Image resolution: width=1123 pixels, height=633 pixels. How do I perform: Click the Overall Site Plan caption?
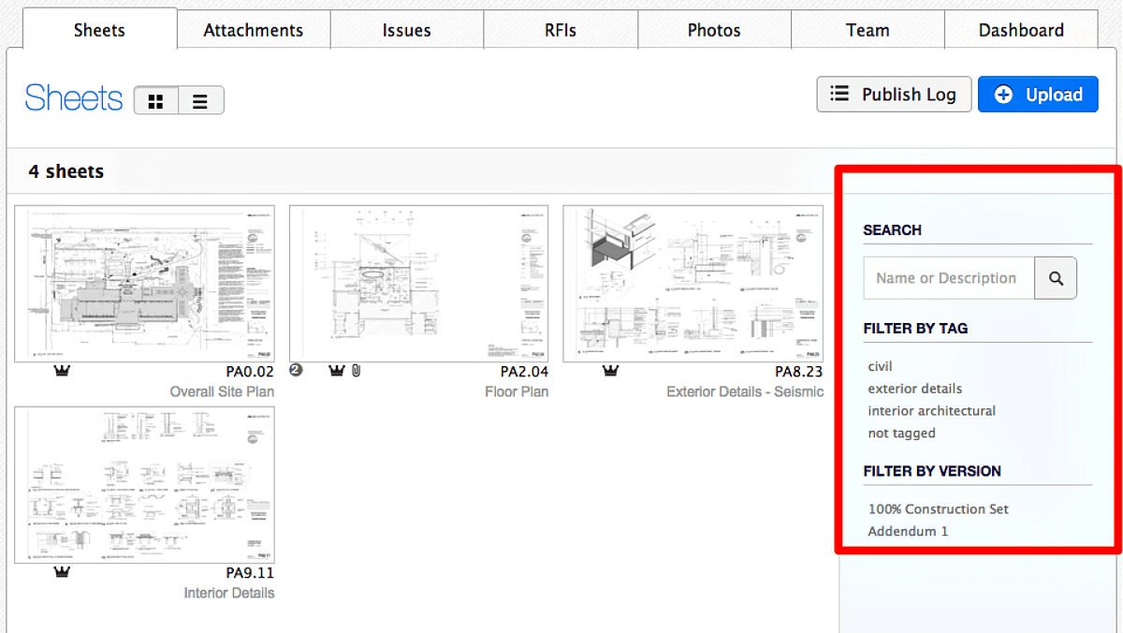pyautogui.click(x=222, y=391)
